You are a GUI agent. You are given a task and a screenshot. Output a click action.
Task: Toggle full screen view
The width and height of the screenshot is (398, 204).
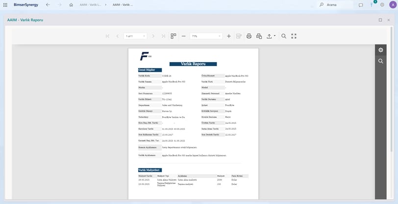click(x=294, y=36)
